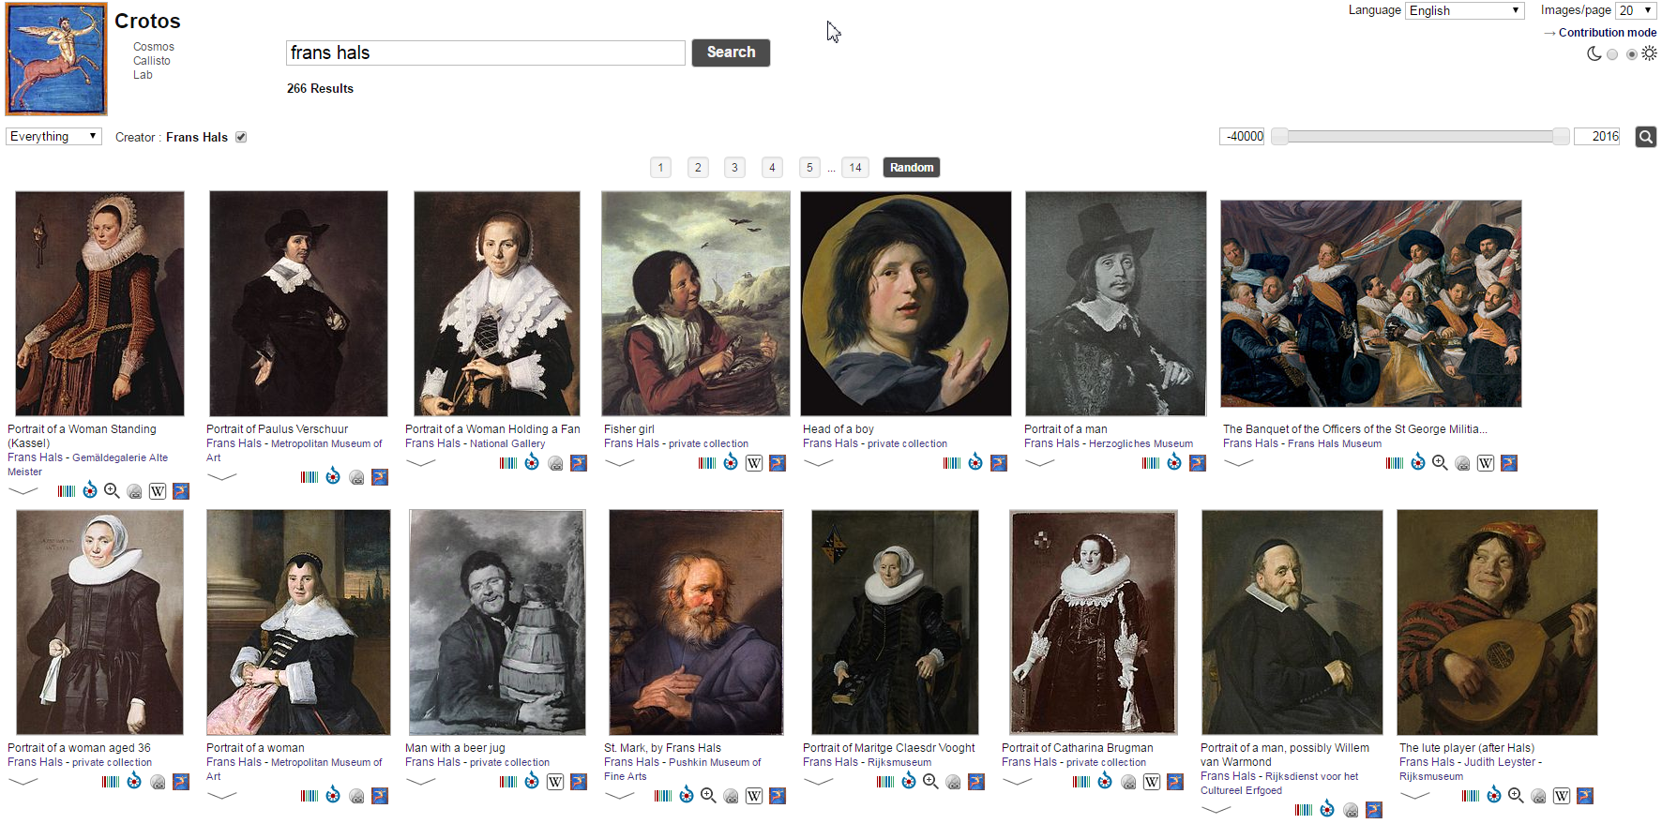Open Wikipedia W icon for Woman Standing (Kassel)
The height and width of the screenshot is (824, 1662).
point(158,491)
